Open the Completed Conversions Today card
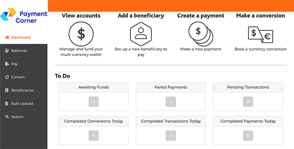Viewport: 294px width, 149px height. click(94, 130)
